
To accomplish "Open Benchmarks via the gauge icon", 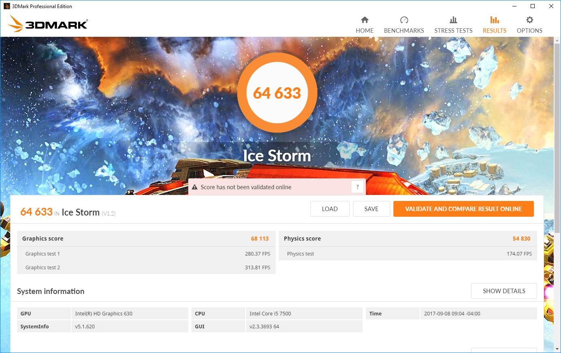I will (404, 20).
